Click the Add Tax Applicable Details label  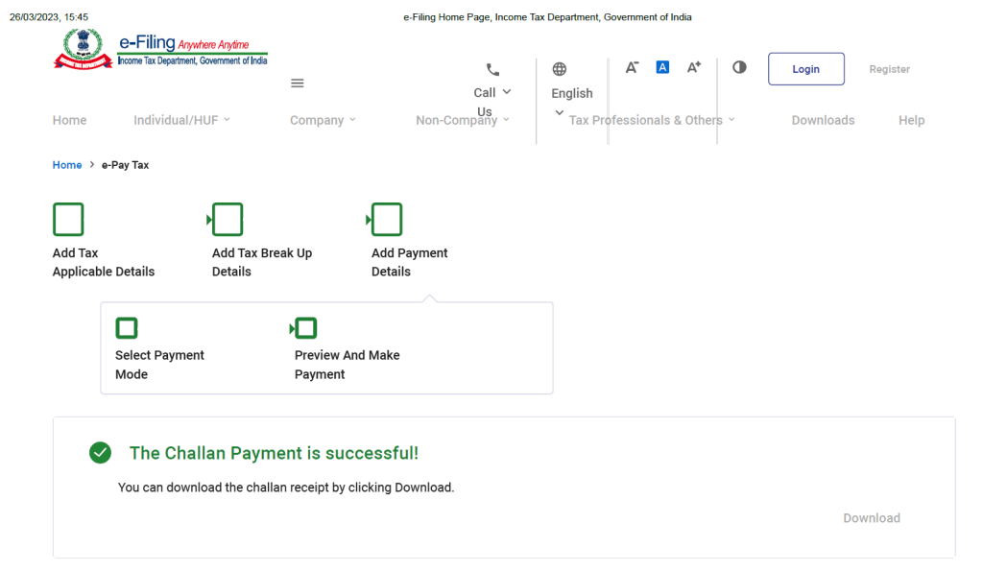coord(104,262)
